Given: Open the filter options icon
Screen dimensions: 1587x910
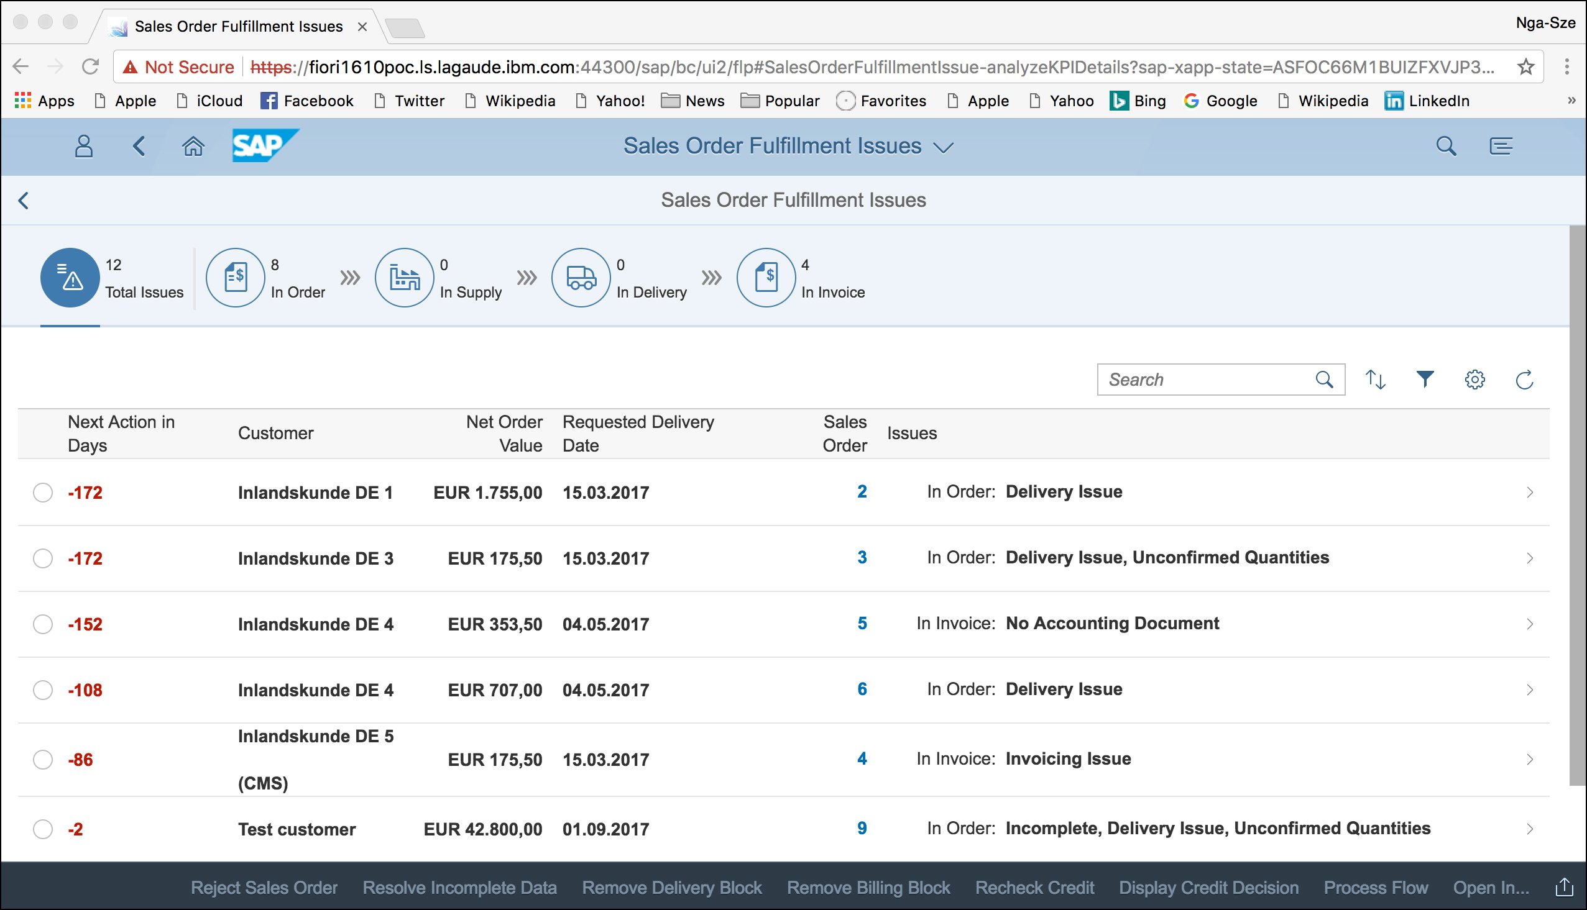Looking at the screenshot, I should [1424, 379].
